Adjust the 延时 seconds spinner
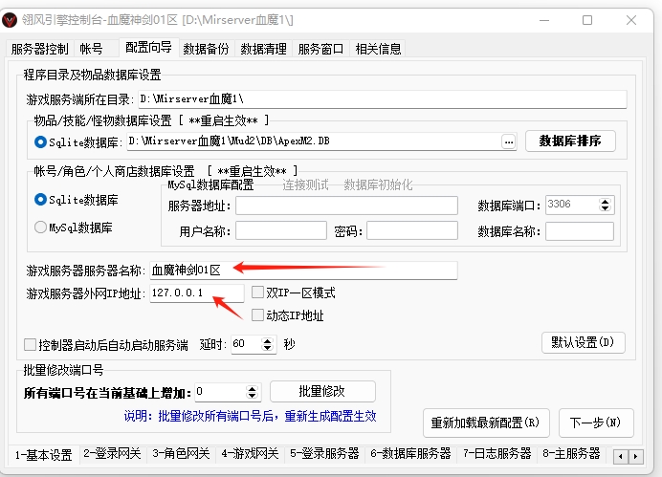The height and width of the screenshot is (477, 662). [x=274, y=343]
